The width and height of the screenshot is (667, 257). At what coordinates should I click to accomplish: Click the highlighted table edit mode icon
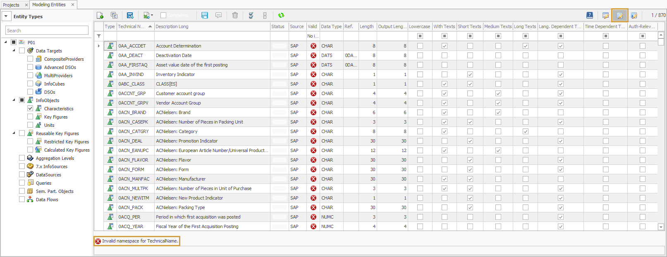[x=619, y=15]
